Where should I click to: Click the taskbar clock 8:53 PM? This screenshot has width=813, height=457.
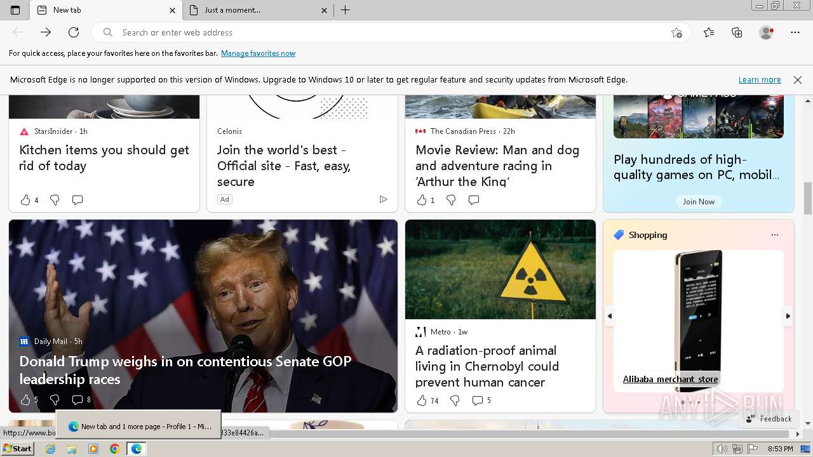[781, 449]
